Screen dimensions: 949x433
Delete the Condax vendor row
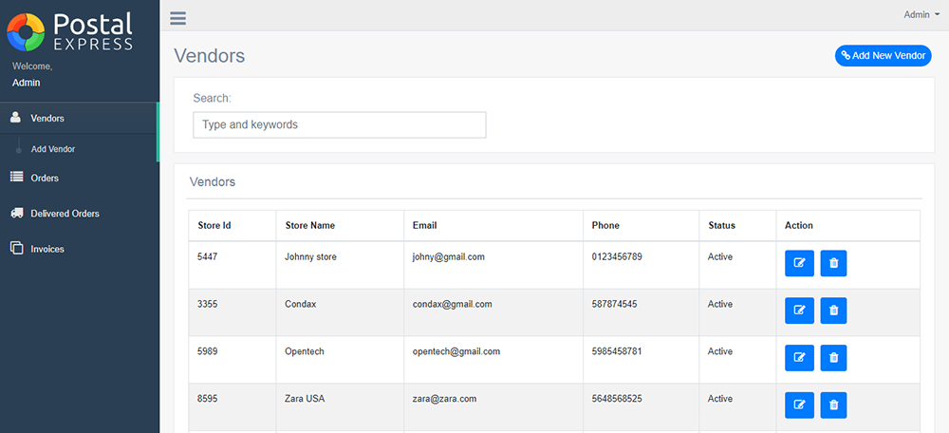pyautogui.click(x=833, y=311)
